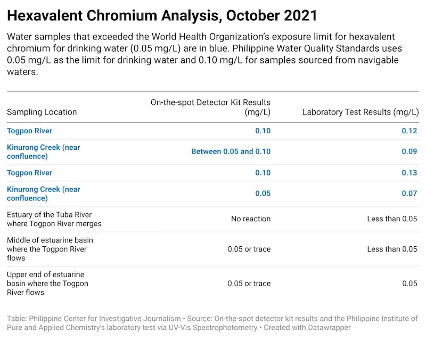Click the 0.09 laboratory result value
This screenshot has height=339, width=426.
[409, 151]
